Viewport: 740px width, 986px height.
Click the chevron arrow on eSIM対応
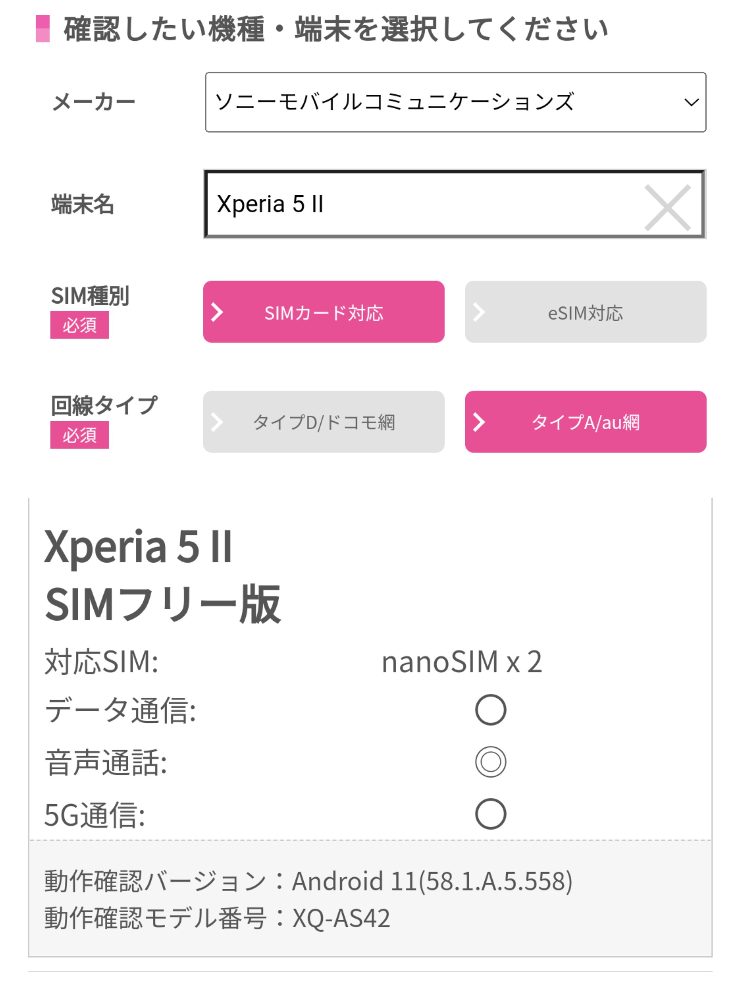479,312
